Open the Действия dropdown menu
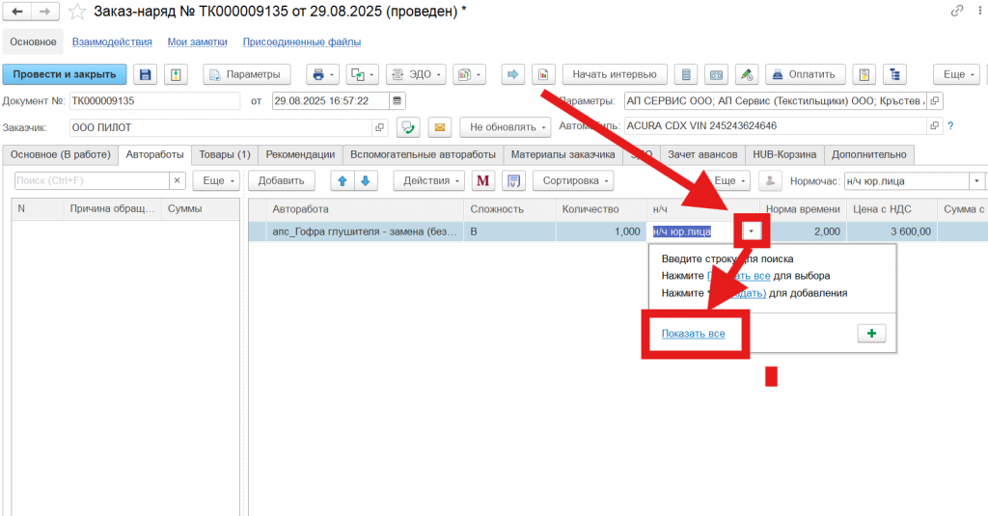The image size is (988, 516). (431, 180)
